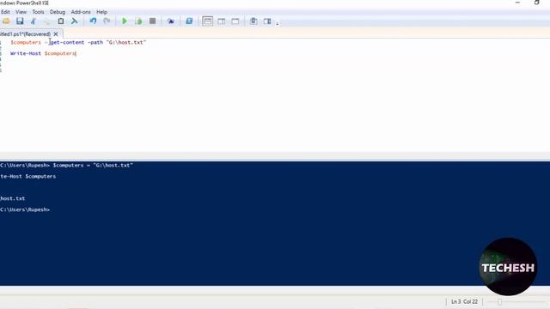Open the Tools menu
The height and width of the screenshot is (309, 550).
pos(38,12)
